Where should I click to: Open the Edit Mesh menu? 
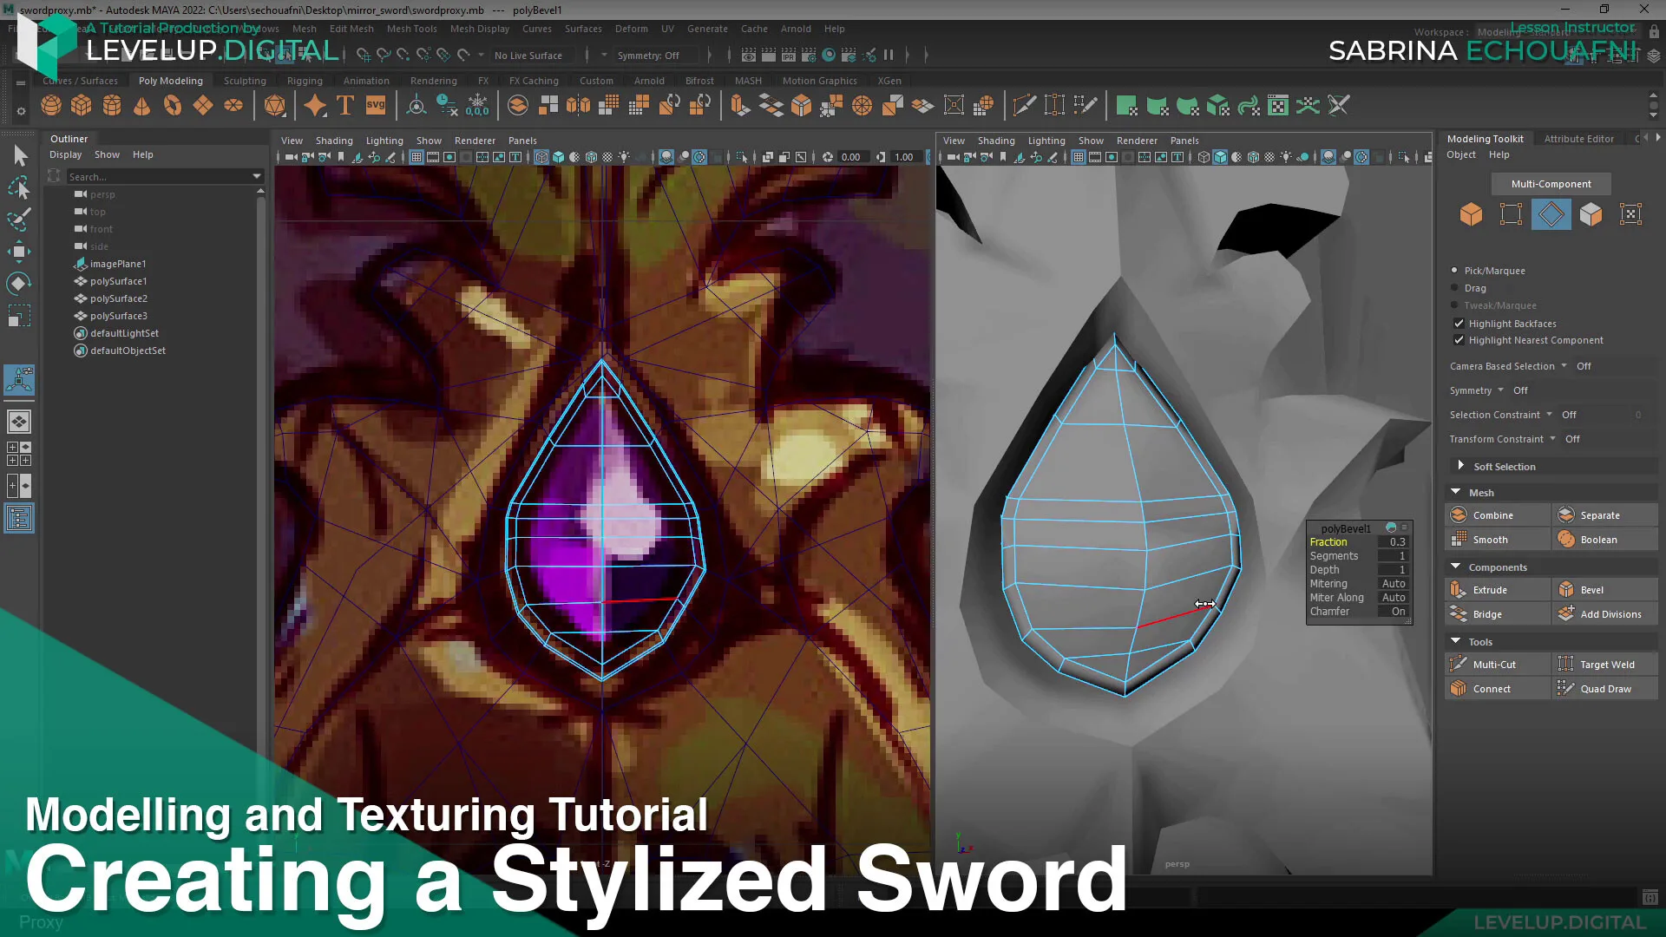(x=351, y=29)
